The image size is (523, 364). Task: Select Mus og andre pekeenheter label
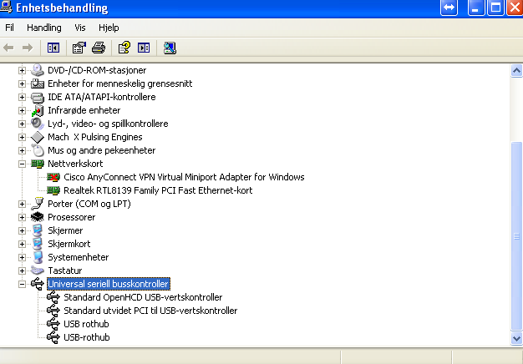(x=101, y=150)
